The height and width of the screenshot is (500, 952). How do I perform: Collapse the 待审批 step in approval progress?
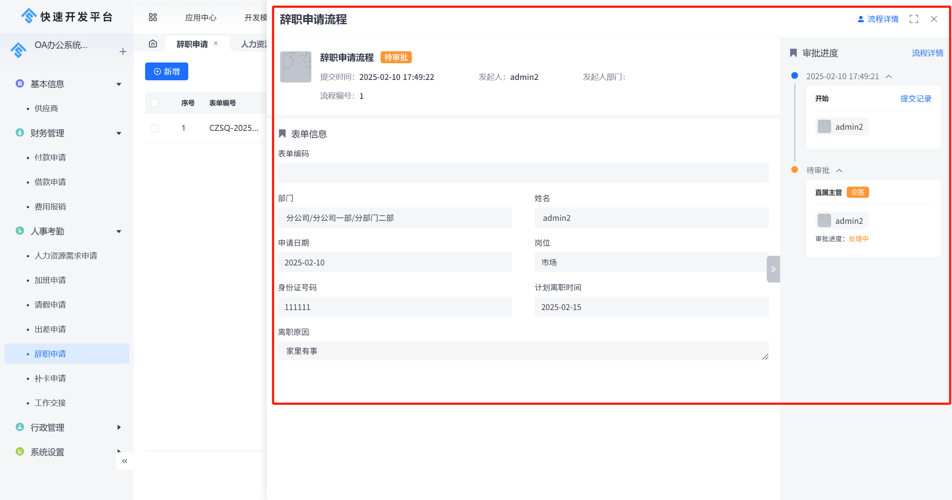839,171
